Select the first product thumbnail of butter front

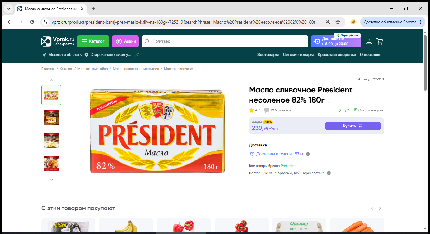[x=51, y=95]
